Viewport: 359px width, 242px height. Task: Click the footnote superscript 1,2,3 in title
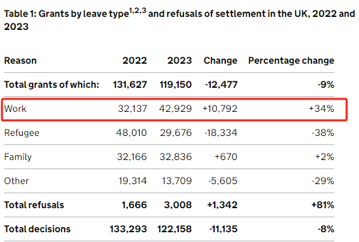pos(138,10)
